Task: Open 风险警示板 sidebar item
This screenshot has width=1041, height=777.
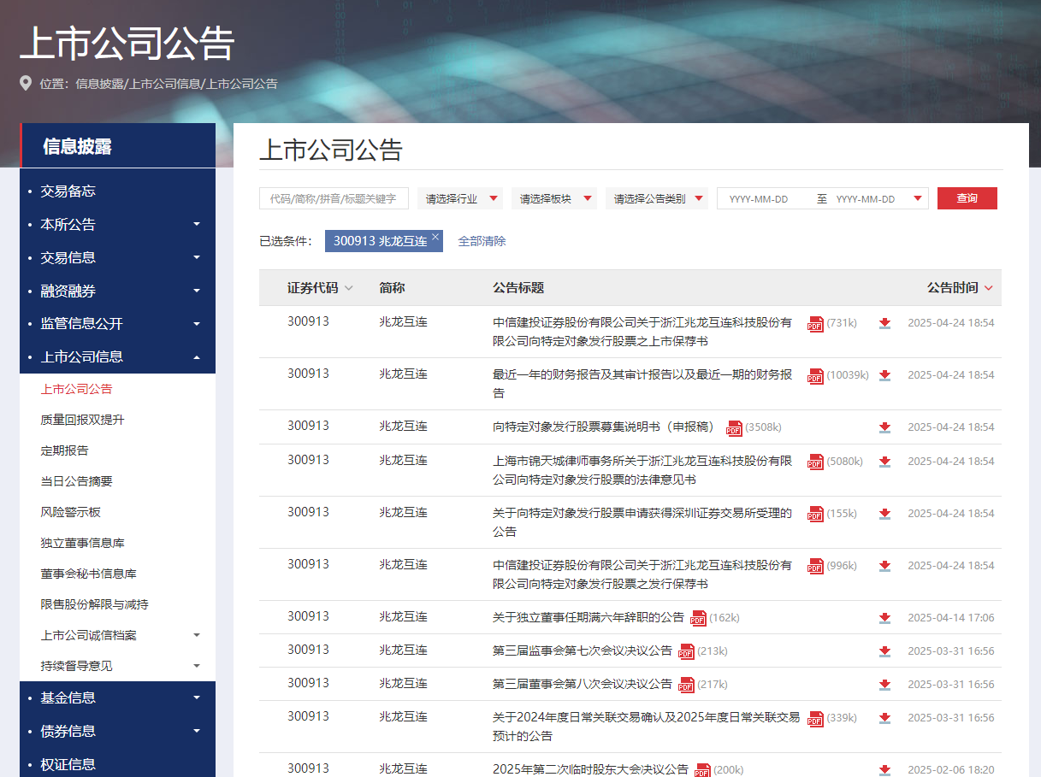Action: click(x=71, y=512)
